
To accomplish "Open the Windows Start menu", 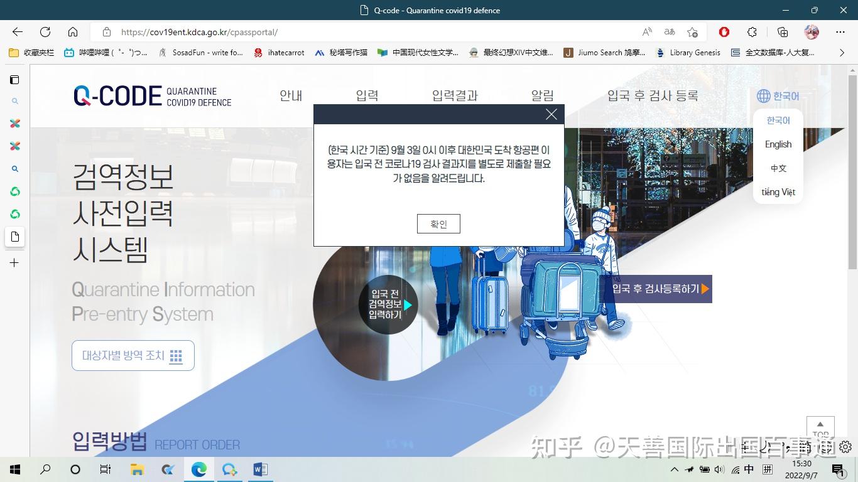I will coord(15,469).
